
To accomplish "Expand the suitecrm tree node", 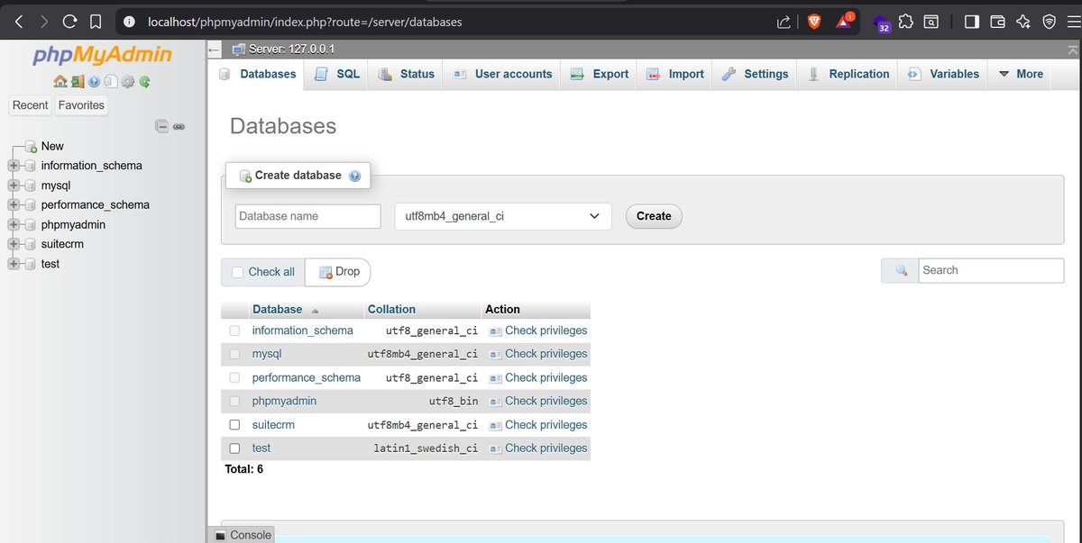I will coord(13,244).
